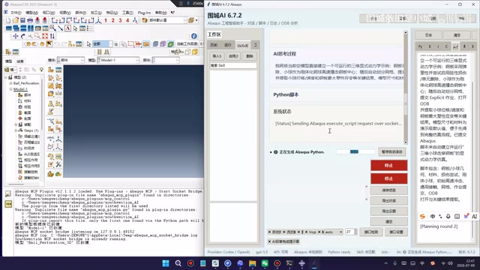Click the 保存项目 button
480x270 pixels.
coord(388,190)
